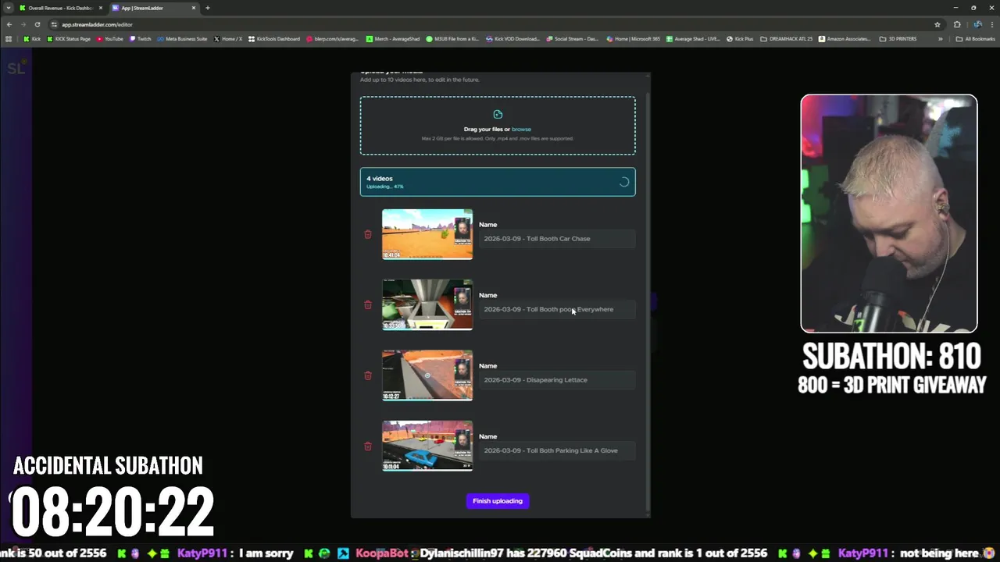
Task: Open the Average Shad - LIVE bookmark
Action: [693, 38]
